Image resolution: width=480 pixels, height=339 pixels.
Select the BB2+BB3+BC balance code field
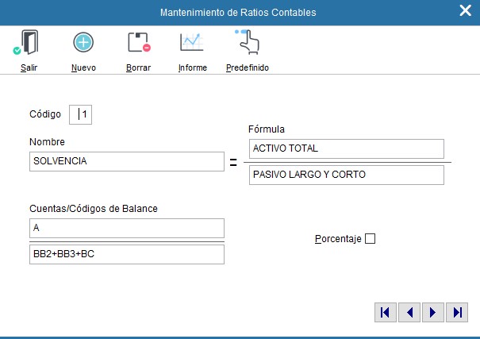(126, 254)
